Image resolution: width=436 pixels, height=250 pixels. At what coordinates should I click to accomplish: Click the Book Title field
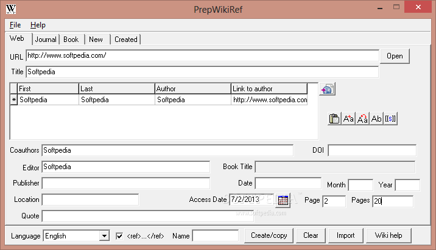click(x=335, y=167)
